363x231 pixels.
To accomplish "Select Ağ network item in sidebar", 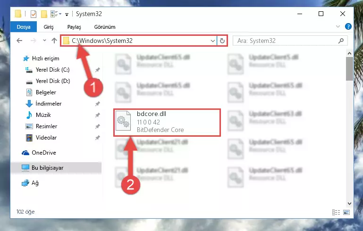I will tap(35, 183).
